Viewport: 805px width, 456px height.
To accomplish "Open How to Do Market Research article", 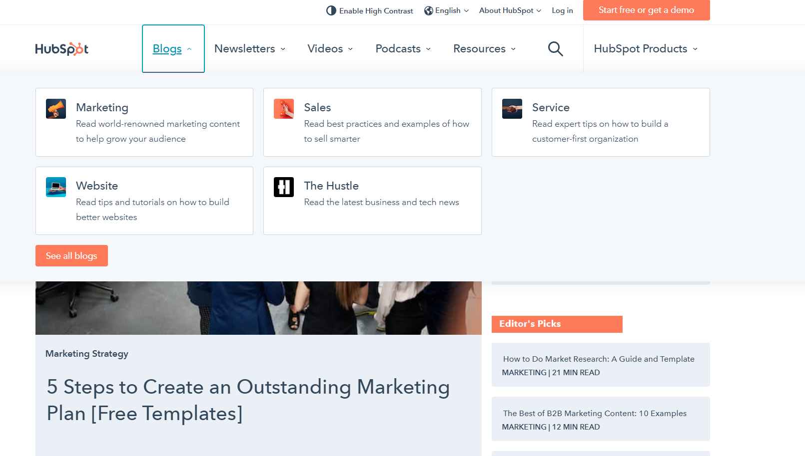I will 599,359.
